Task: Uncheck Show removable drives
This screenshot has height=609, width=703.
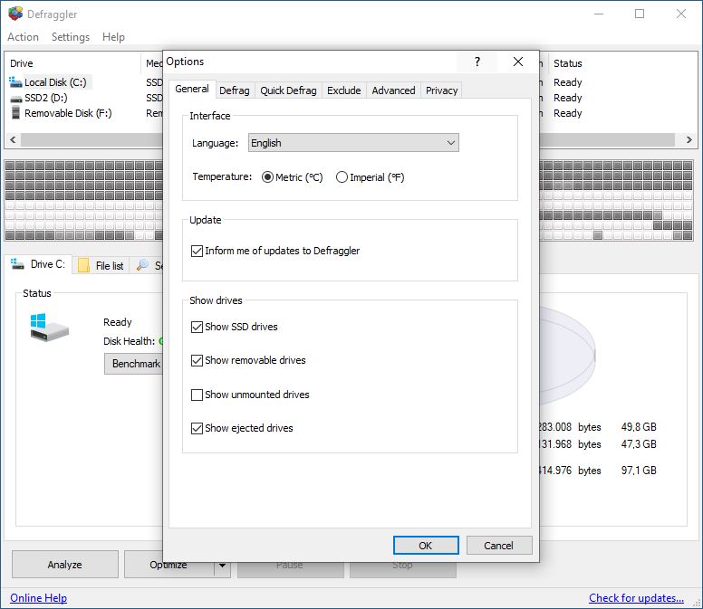Action: pos(197,360)
